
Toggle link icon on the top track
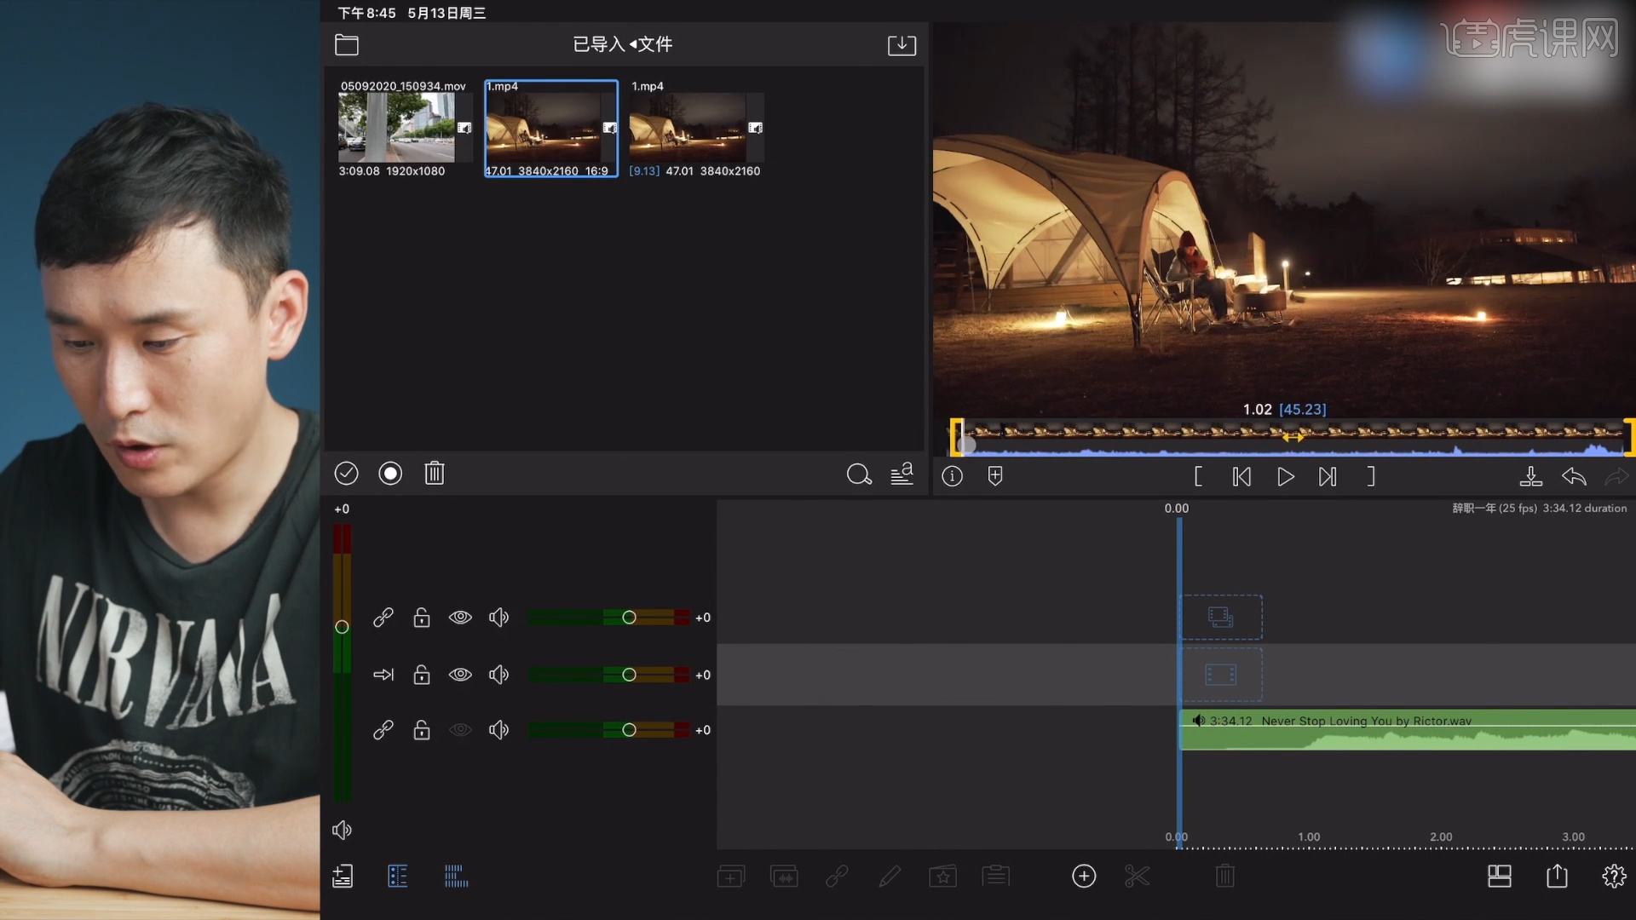point(383,618)
